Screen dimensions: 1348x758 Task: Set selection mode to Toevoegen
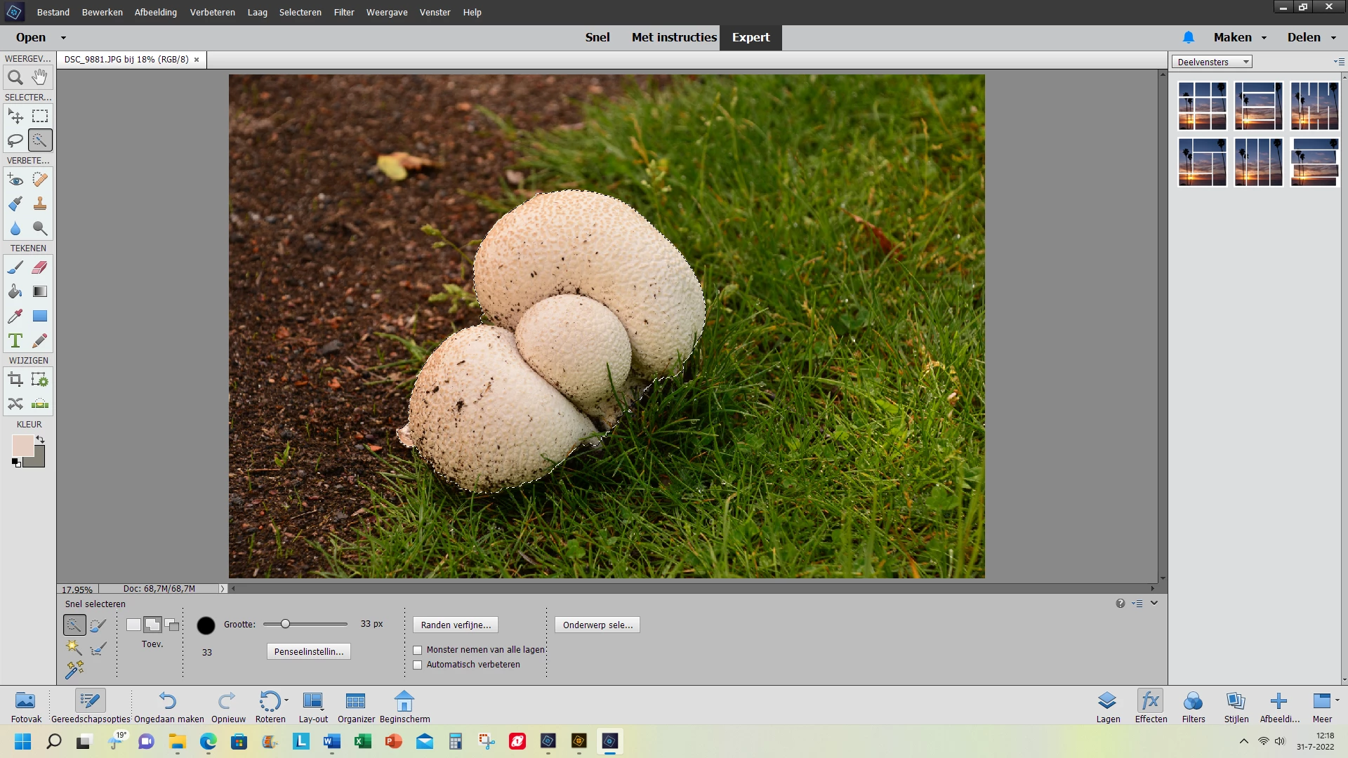[152, 625]
